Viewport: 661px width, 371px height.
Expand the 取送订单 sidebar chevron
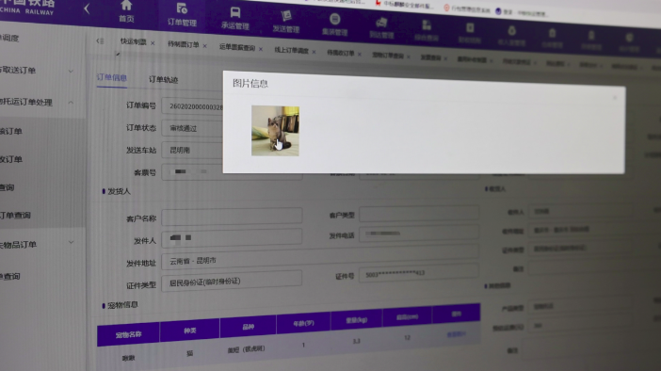[71, 72]
